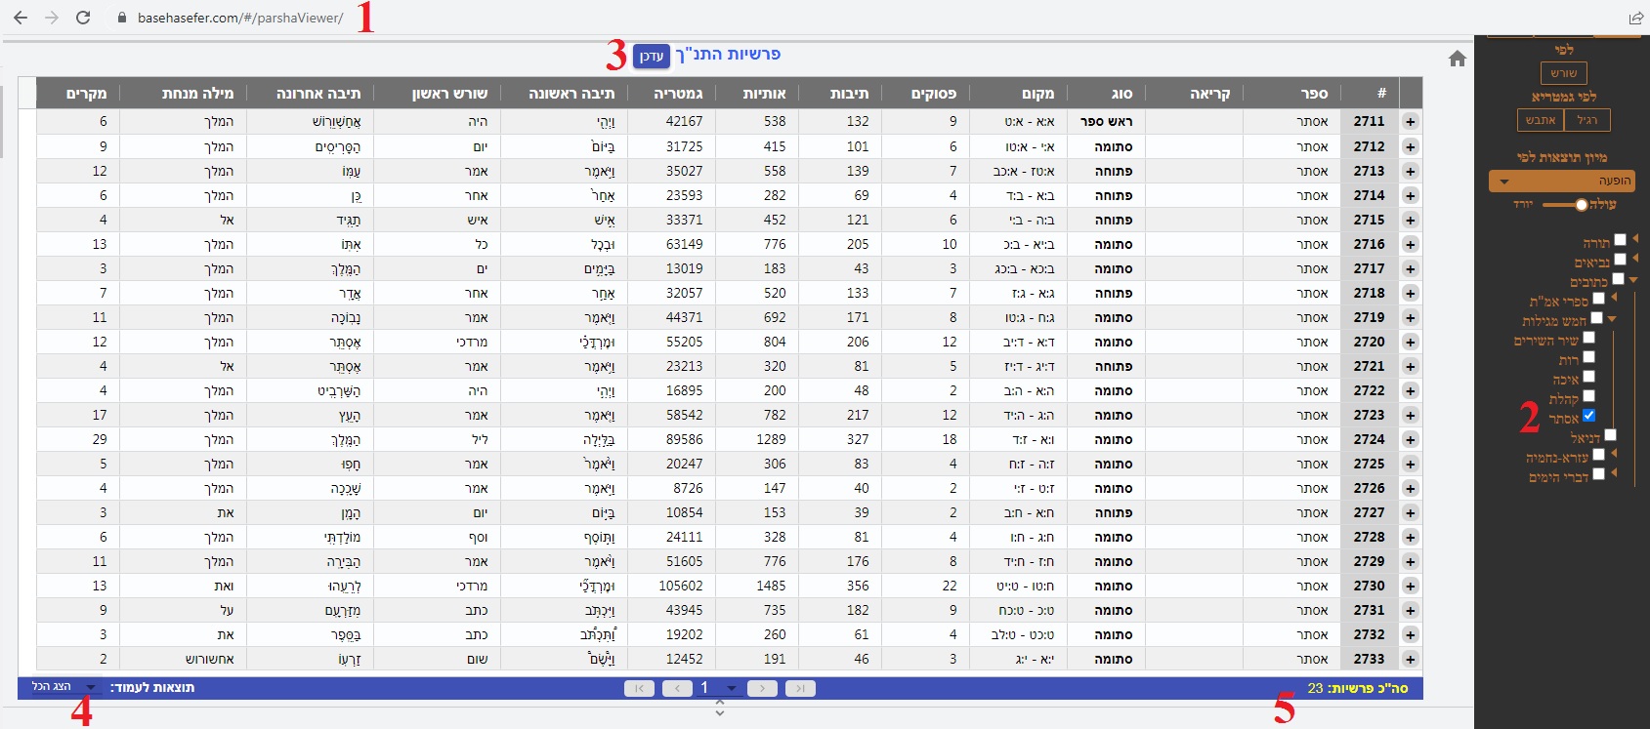
Task: Expand the עזרא-נחמיה tree node arrow
Action: point(1614,453)
